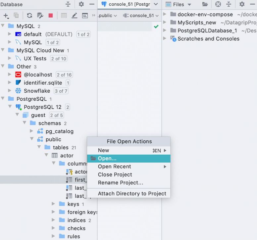Expand the UX Tests data source
This screenshot has width=257, height=240.
10,58
